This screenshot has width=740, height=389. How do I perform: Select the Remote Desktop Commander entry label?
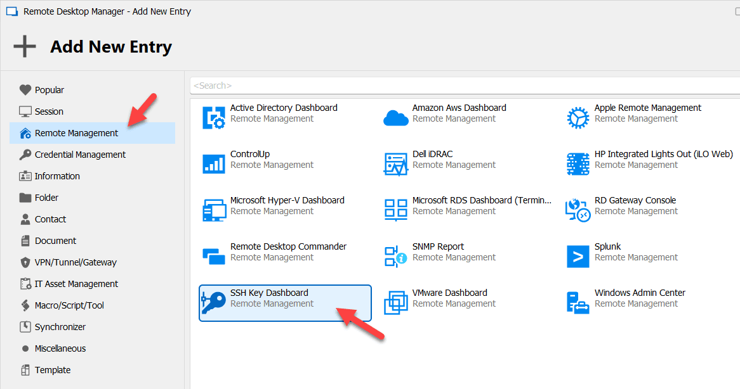coord(288,246)
